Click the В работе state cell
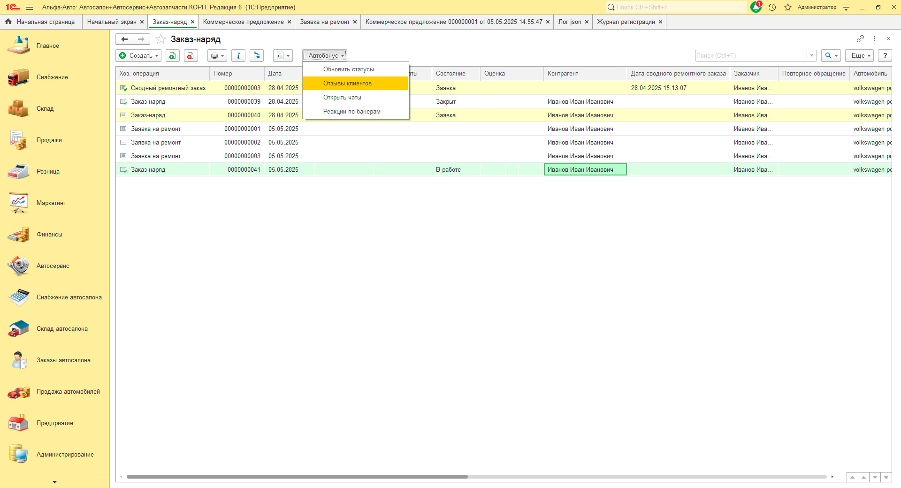901x488 pixels. (x=456, y=169)
